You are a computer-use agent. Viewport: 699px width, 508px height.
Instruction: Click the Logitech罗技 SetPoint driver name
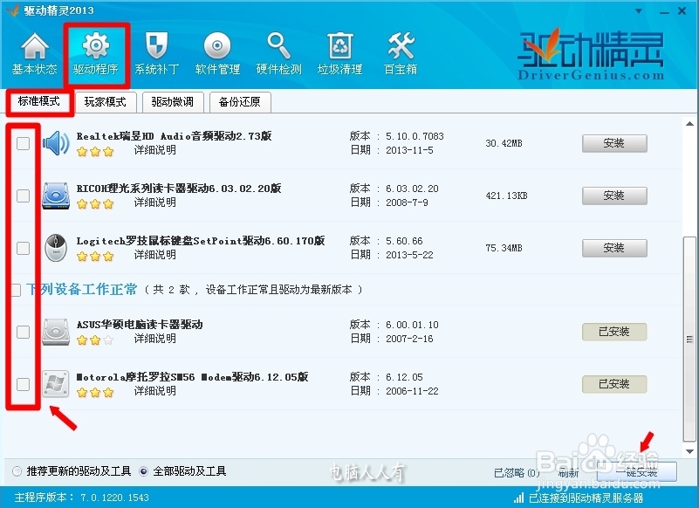point(201,241)
